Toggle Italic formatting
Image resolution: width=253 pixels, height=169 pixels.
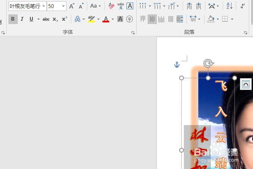tap(22, 19)
